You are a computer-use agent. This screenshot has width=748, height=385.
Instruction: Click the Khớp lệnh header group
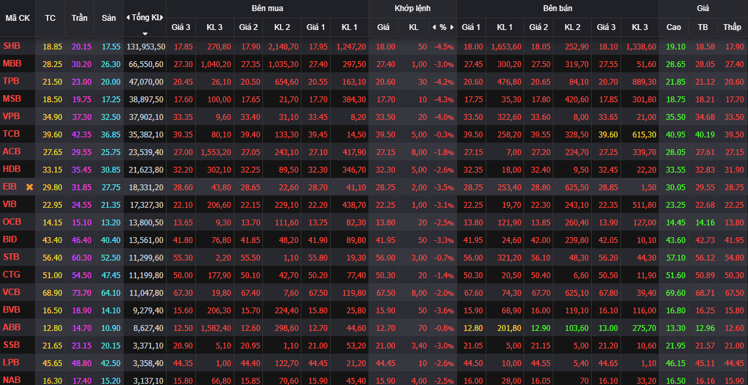tap(412, 8)
